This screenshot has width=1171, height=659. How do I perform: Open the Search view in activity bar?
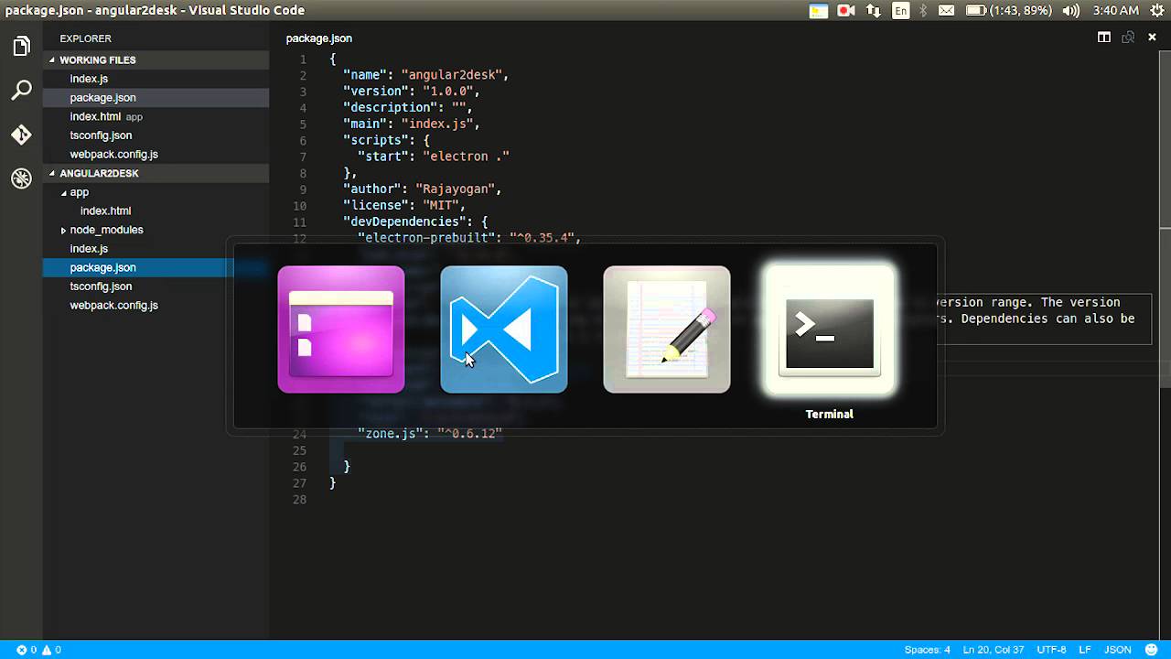(21, 91)
